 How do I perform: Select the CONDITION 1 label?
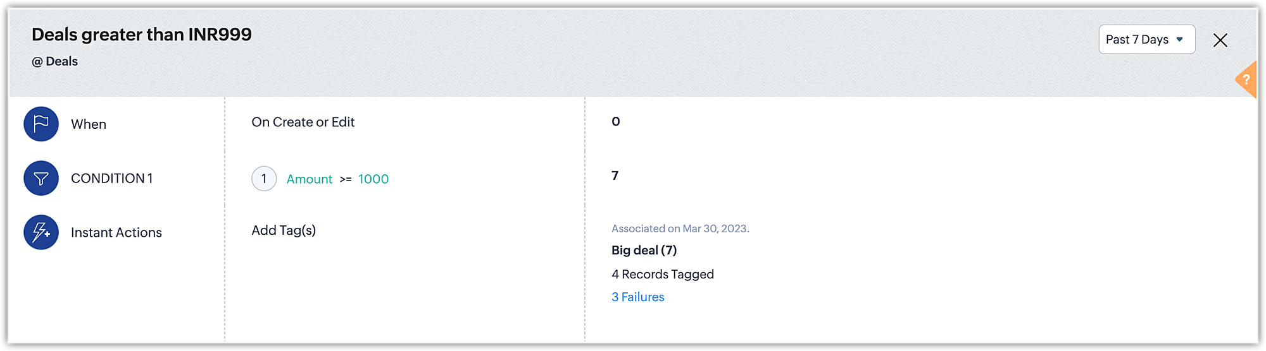point(111,179)
